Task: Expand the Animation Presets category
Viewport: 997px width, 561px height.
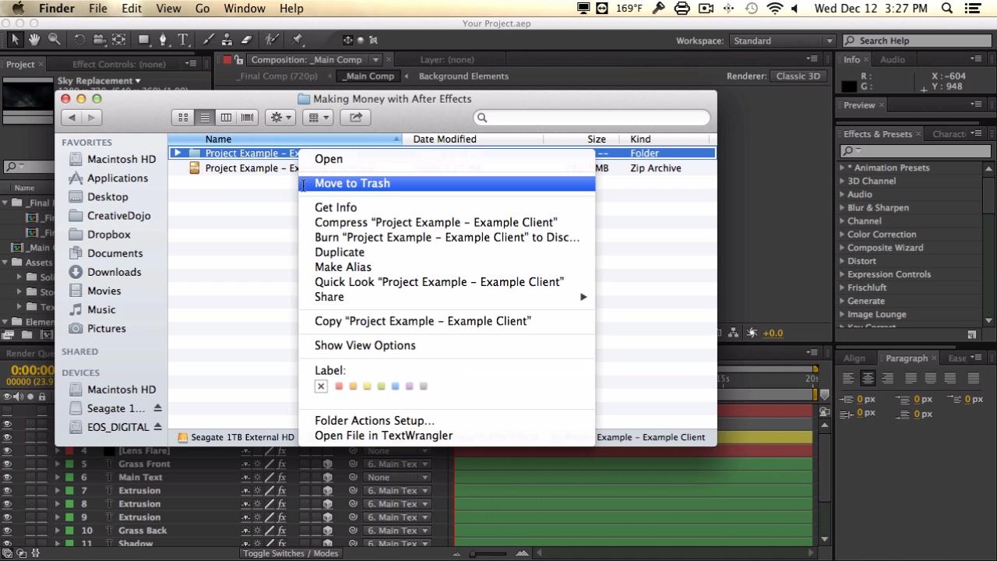Action: tap(842, 168)
